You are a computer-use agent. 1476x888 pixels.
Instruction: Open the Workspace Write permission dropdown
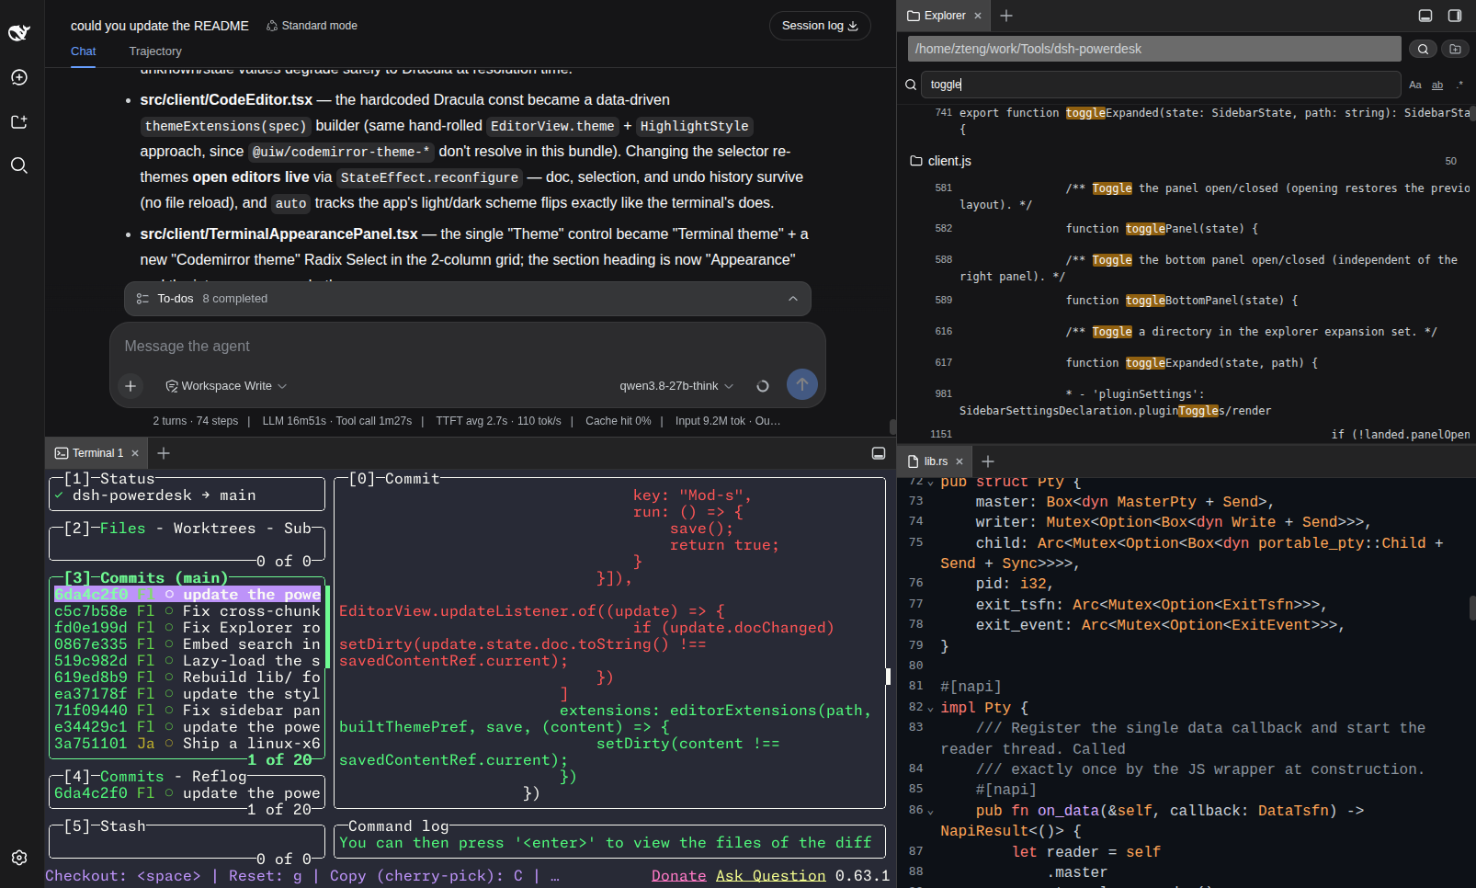[226, 386]
